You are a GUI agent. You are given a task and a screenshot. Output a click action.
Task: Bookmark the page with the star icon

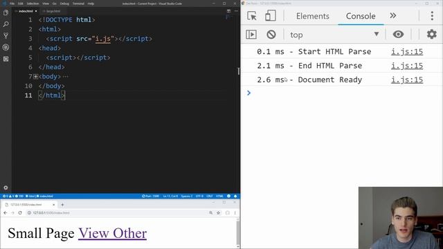(x=219, y=213)
